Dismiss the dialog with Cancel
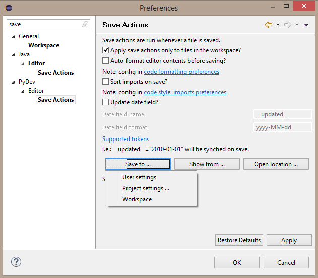The image size is (318, 278). tap(286, 263)
